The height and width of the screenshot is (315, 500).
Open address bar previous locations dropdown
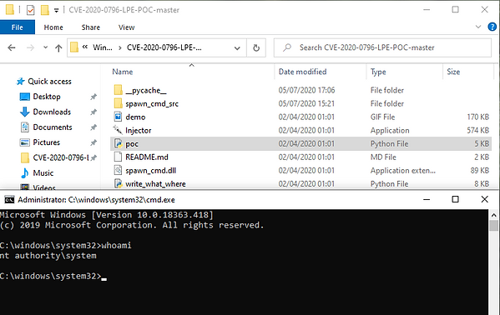click(237, 48)
